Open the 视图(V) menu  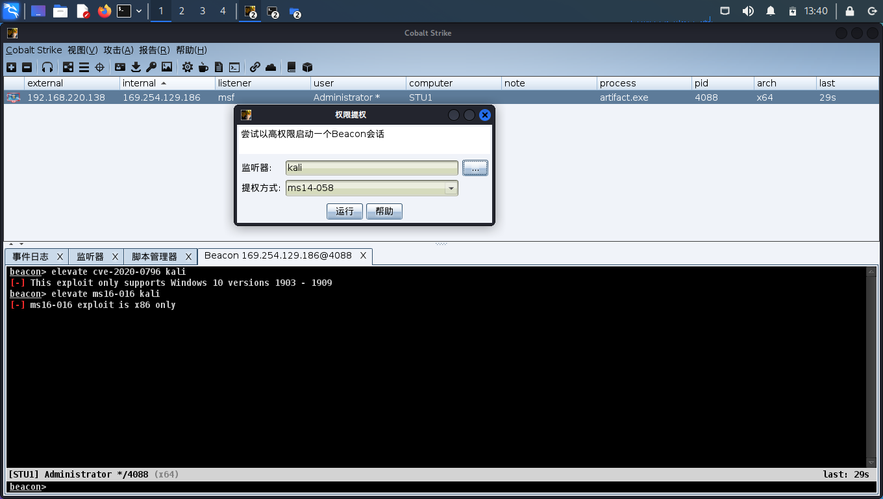click(82, 50)
